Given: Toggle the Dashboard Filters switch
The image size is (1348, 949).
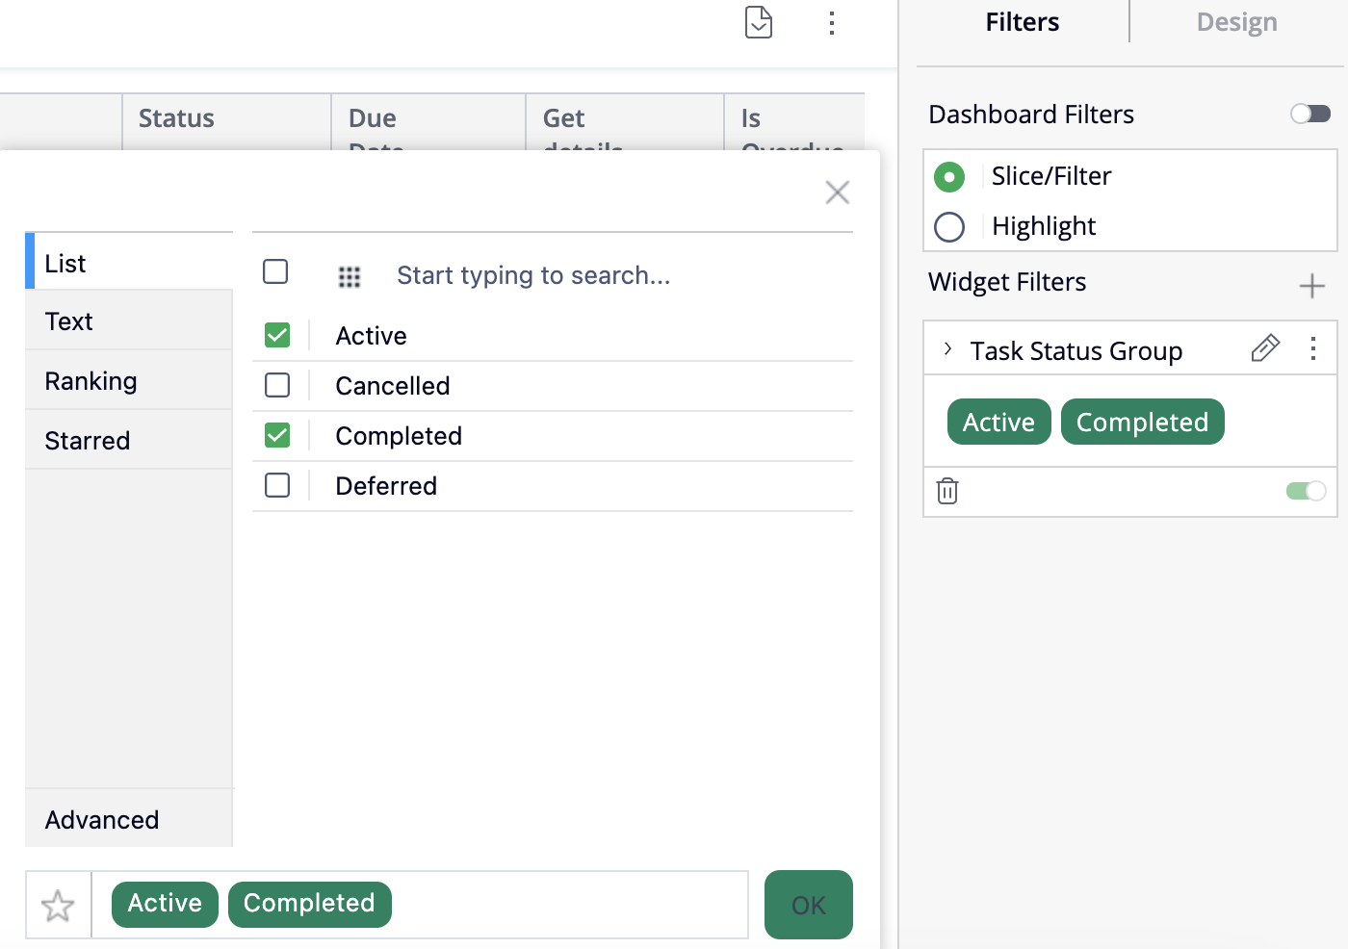Looking at the screenshot, I should tap(1309, 115).
